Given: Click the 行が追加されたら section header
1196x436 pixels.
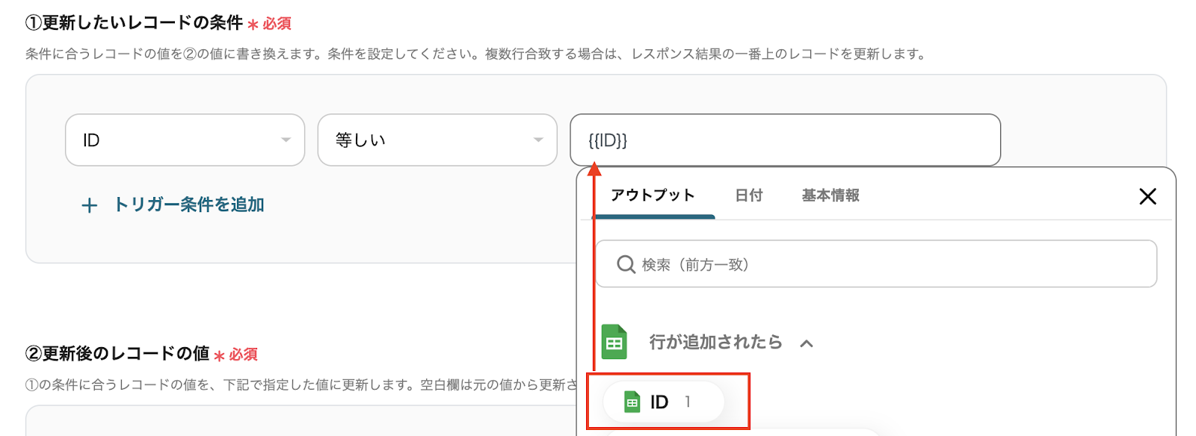Looking at the screenshot, I should coord(715,343).
